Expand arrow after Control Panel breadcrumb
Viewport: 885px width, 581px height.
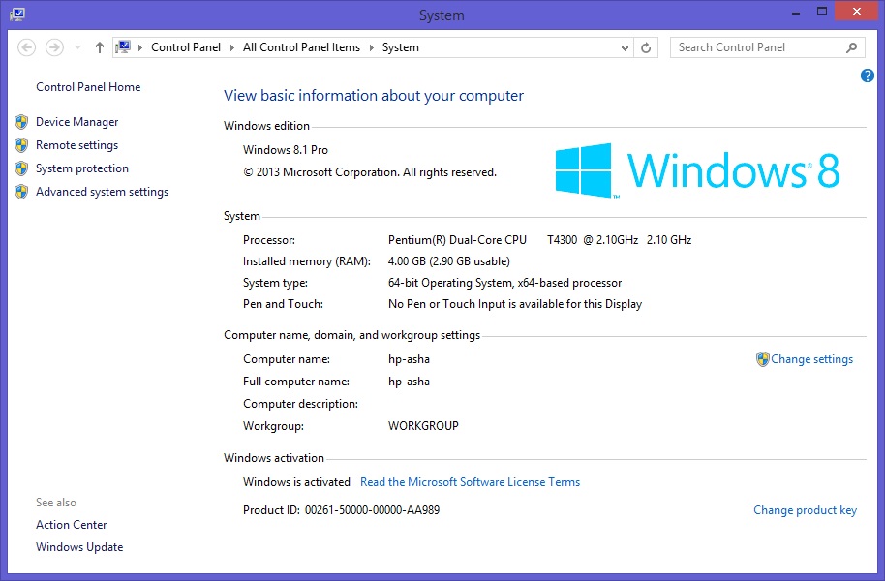tap(232, 48)
